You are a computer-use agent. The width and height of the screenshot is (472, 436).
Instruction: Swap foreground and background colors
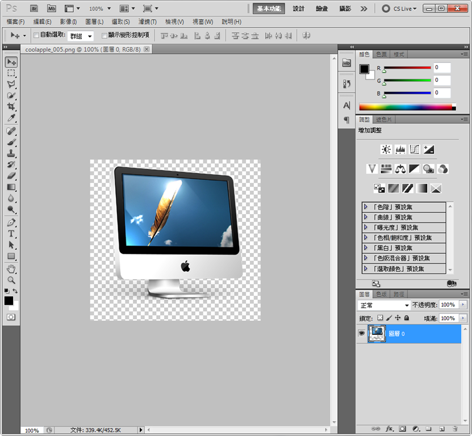15,291
